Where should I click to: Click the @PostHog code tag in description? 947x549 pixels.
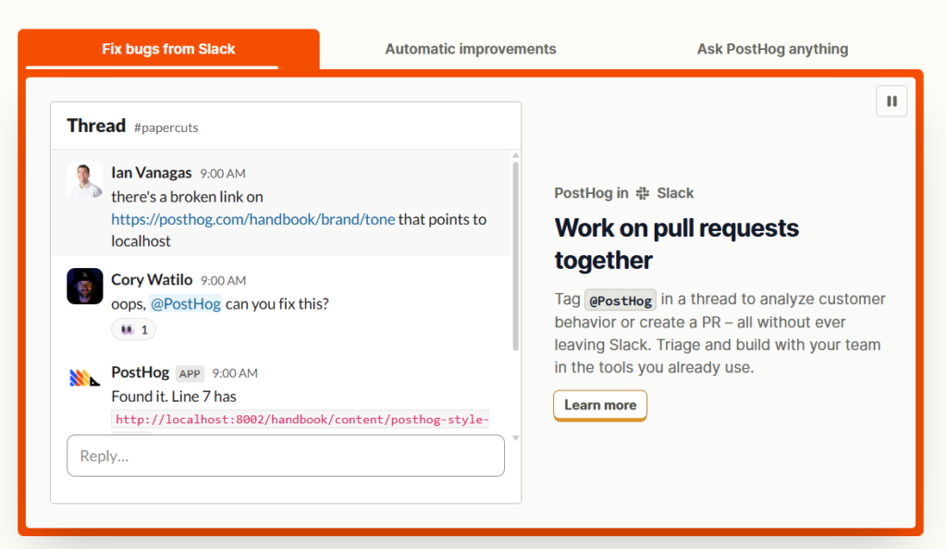[621, 299]
